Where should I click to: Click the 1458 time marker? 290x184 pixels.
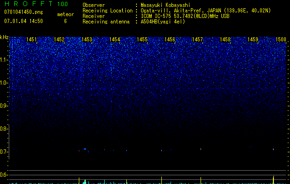coord(225,40)
